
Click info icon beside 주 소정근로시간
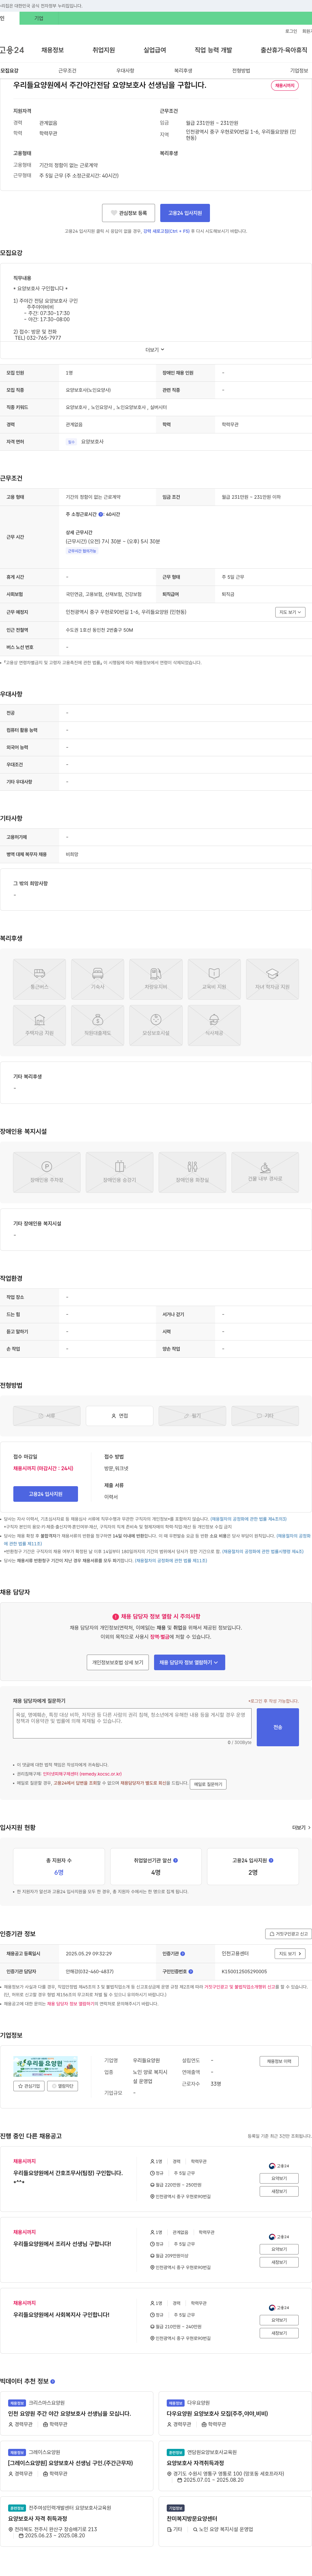(101, 514)
